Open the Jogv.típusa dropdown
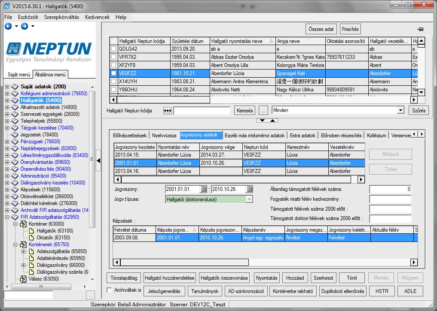This screenshot has width=437, height=311. [x=249, y=199]
